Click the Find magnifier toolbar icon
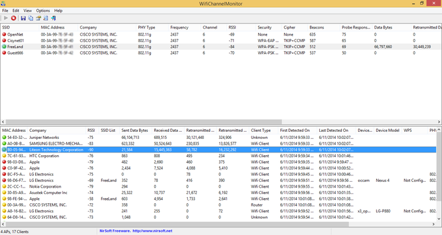Screen dimensions: 442x235 pos(45,18)
